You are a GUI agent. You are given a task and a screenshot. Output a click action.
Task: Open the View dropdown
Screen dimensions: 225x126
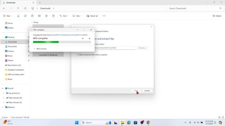tap(77, 16)
